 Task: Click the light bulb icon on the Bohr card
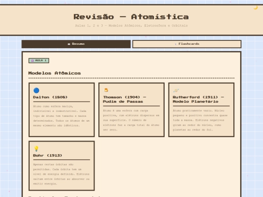(36, 148)
